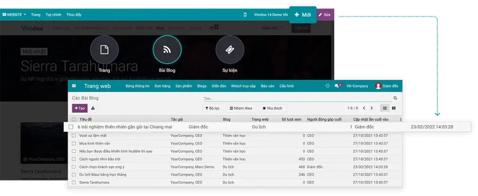Open the conversations chat bubble icon
The image size is (478, 196).
tap(337, 86)
